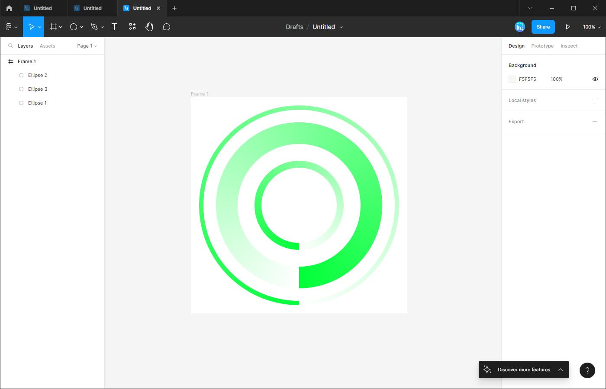Edit the F5F5F5 hex color value
The image size is (606, 389).
tap(528, 79)
